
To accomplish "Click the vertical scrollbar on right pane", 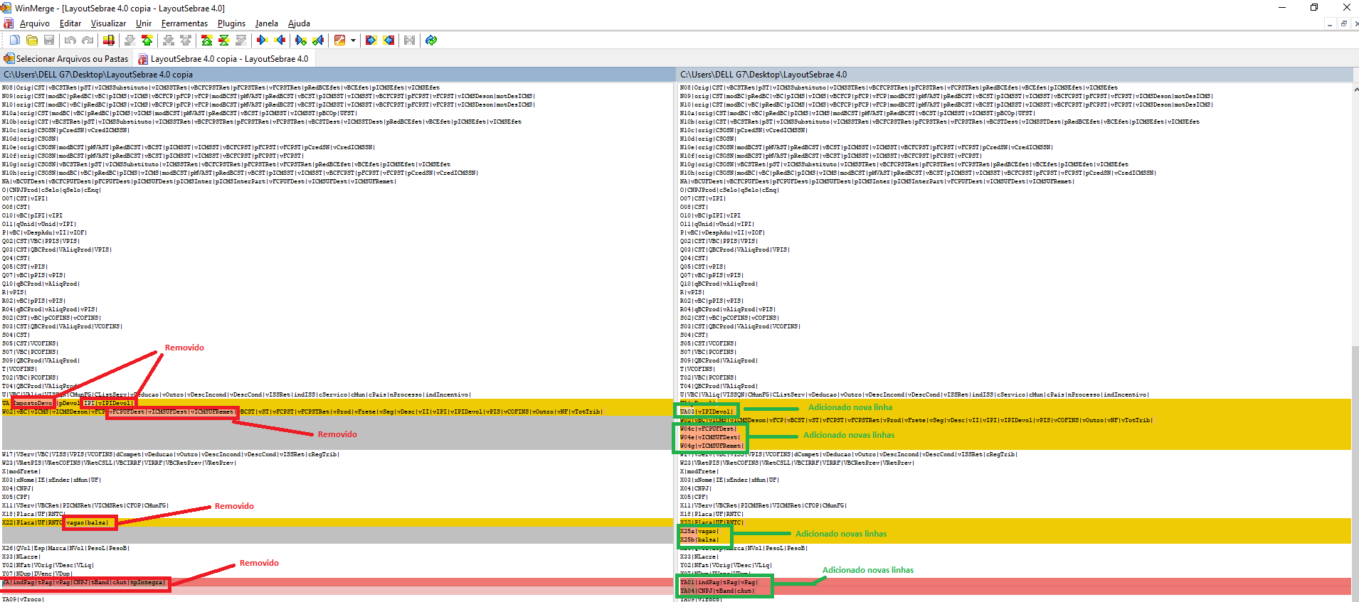I will [1355, 341].
